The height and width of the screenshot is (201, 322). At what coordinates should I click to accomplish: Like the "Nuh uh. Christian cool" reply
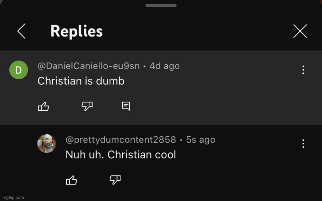71,180
